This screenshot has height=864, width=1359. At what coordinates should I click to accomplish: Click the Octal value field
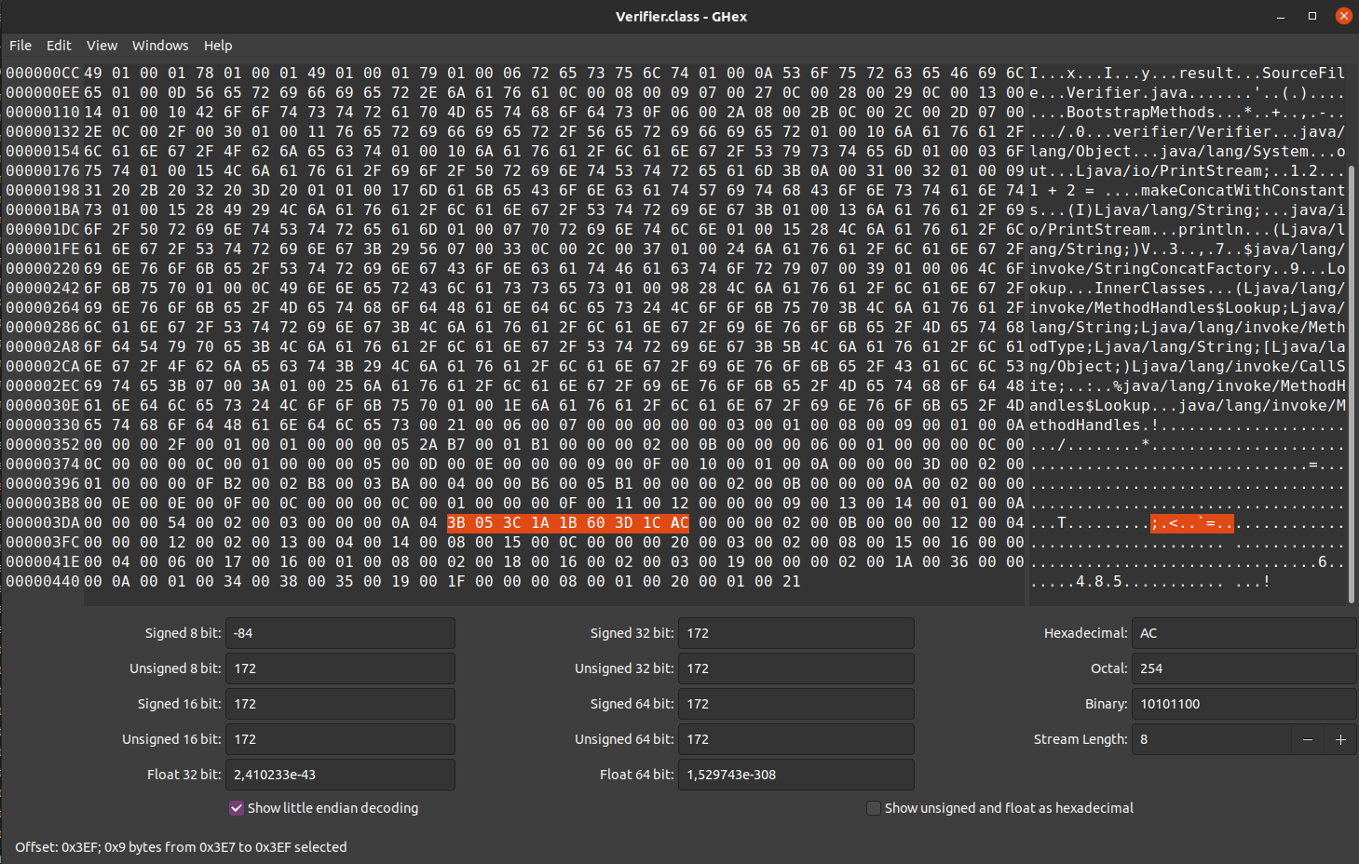pos(1244,668)
